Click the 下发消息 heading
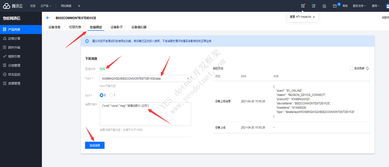 91,59
